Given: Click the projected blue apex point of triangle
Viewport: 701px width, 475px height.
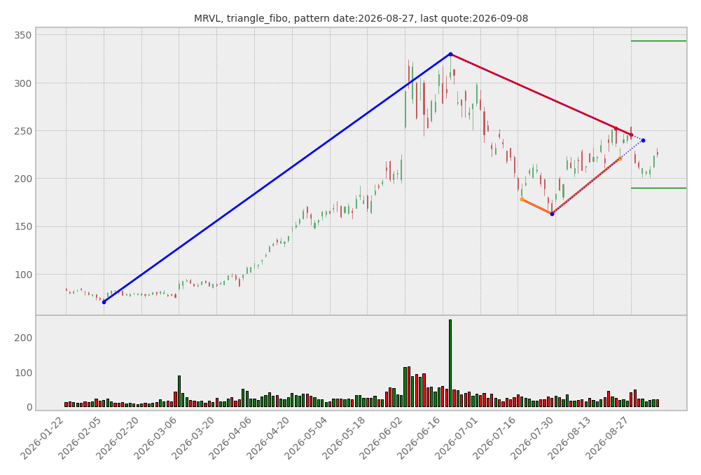Looking at the screenshot, I should click(644, 140).
